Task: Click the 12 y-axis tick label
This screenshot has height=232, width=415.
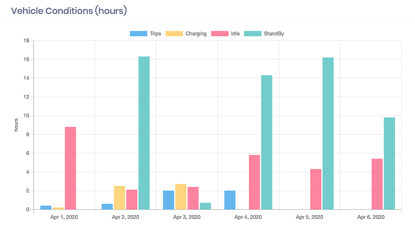Action: 26,97
